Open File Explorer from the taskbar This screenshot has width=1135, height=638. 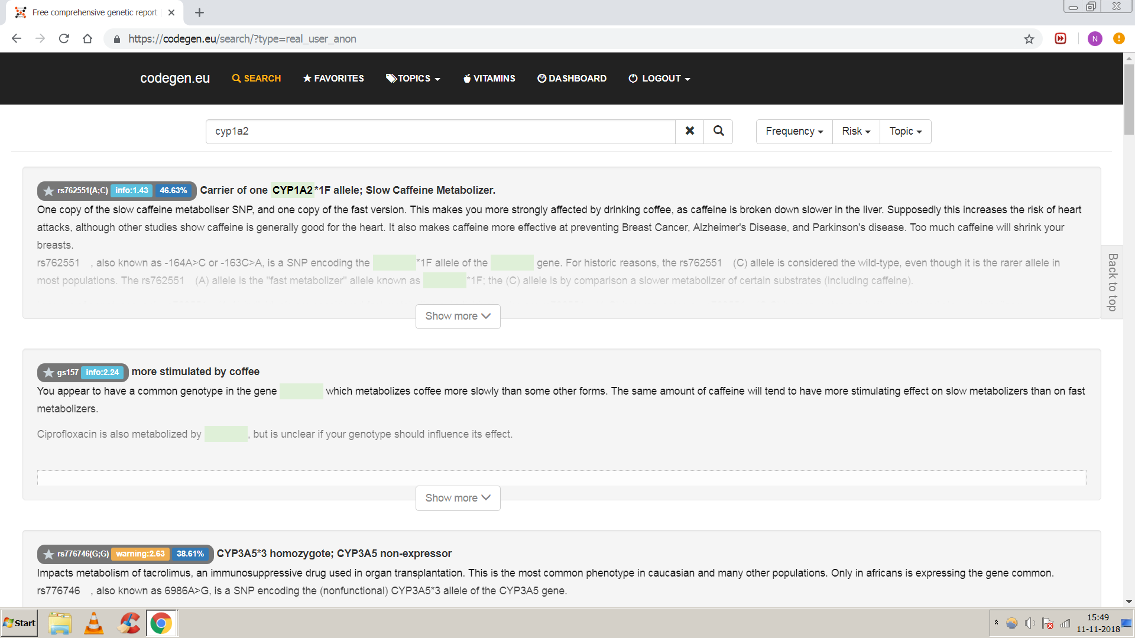tap(60, 623)
